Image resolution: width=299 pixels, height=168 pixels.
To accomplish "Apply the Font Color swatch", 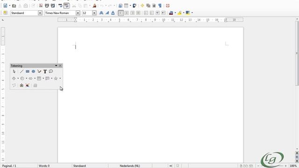I will [171, 13].
